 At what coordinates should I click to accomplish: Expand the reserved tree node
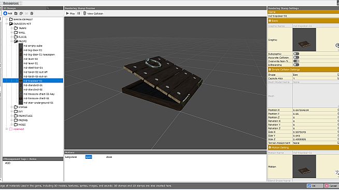pos(7,129)
